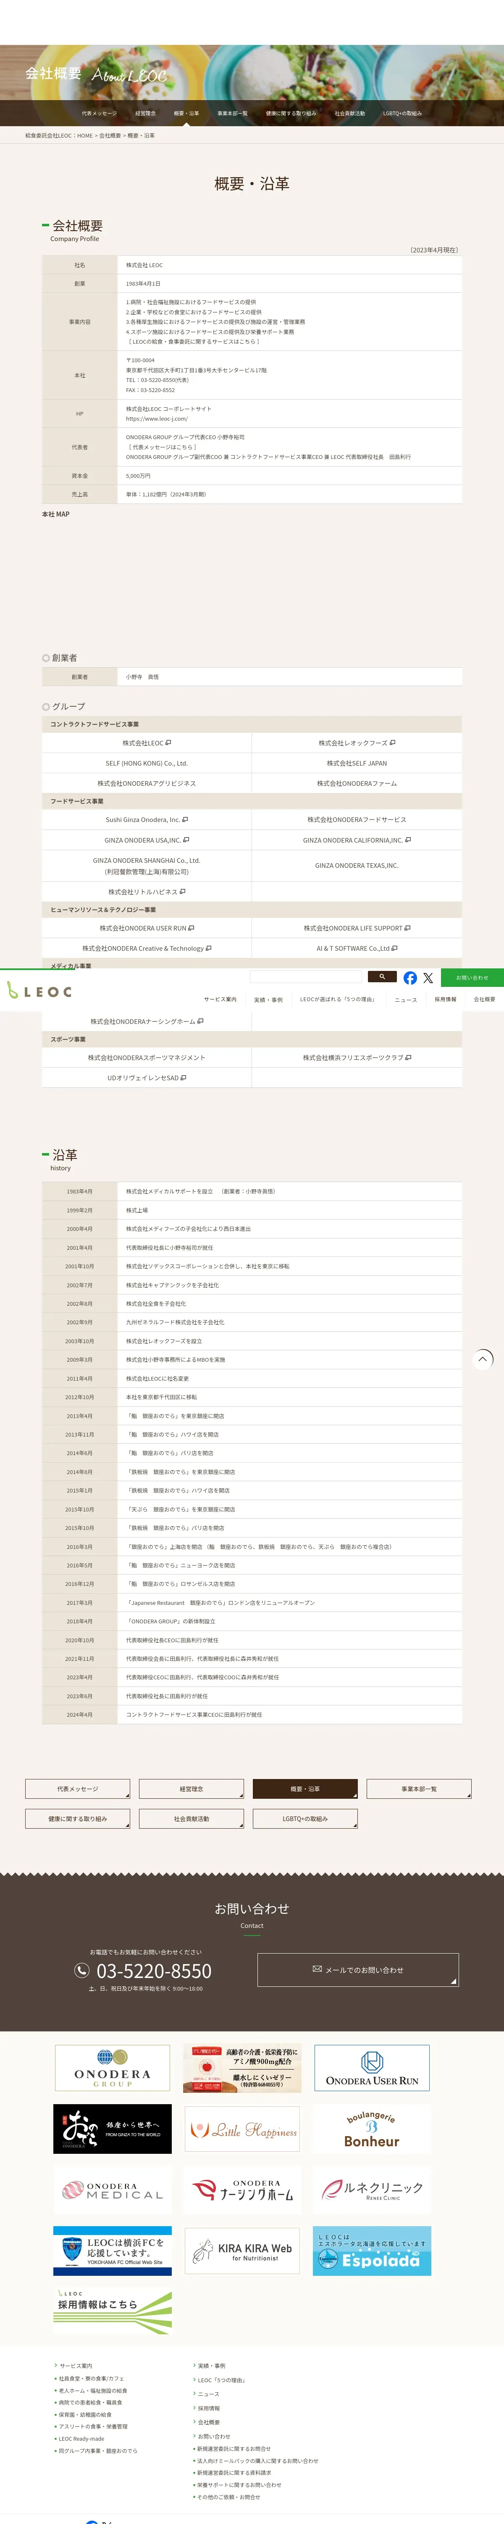The image size is (504, 2524).
Task: Open footer link 新規運営委託に関する資料請求
Action: point(233,2472)
